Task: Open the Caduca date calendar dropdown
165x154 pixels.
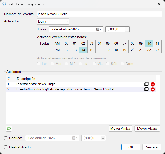Action: pos(75,138)
